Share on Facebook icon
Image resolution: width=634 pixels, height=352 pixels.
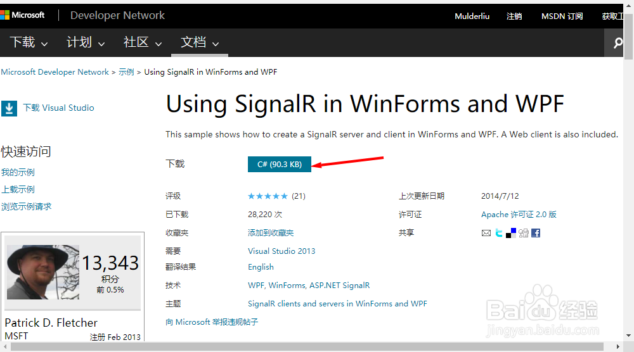[536, 233]
